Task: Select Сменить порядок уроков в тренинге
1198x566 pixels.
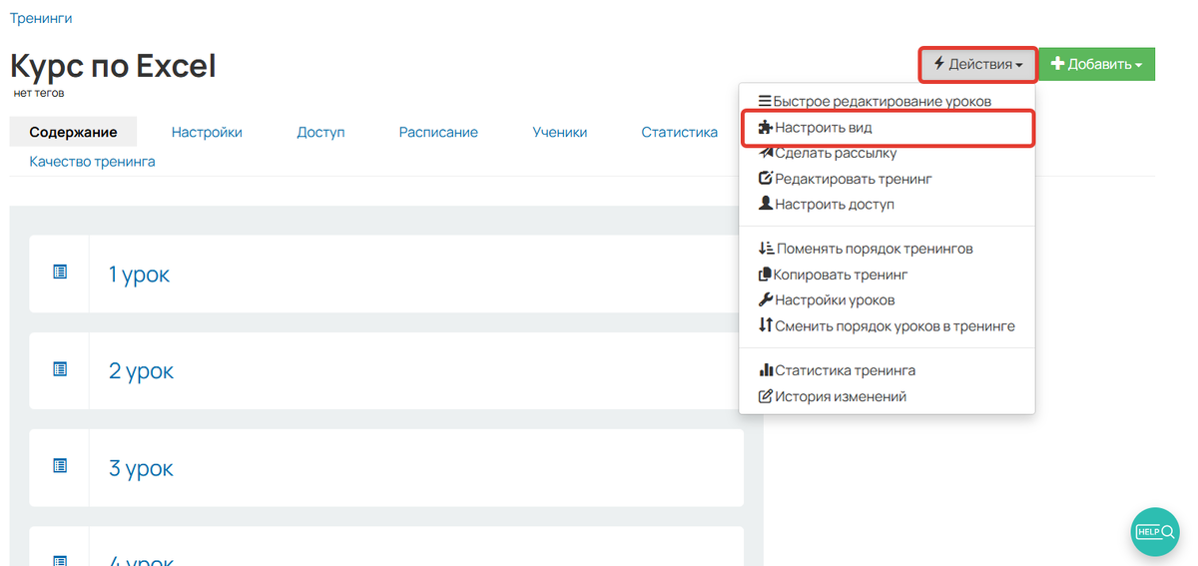Action: (x=887, y=325)
